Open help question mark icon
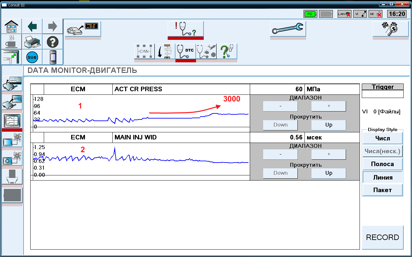Screen dimensions: 412x257 pos(52,42)
